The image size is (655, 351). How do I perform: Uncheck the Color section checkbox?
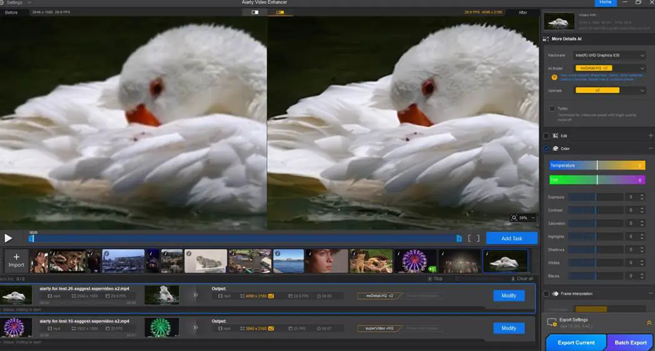(546, 149)
